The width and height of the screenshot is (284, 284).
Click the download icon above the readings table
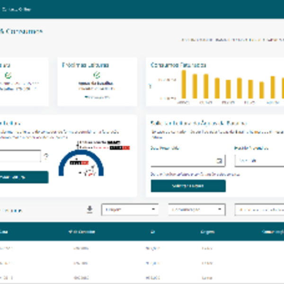(x=90, y=209)
